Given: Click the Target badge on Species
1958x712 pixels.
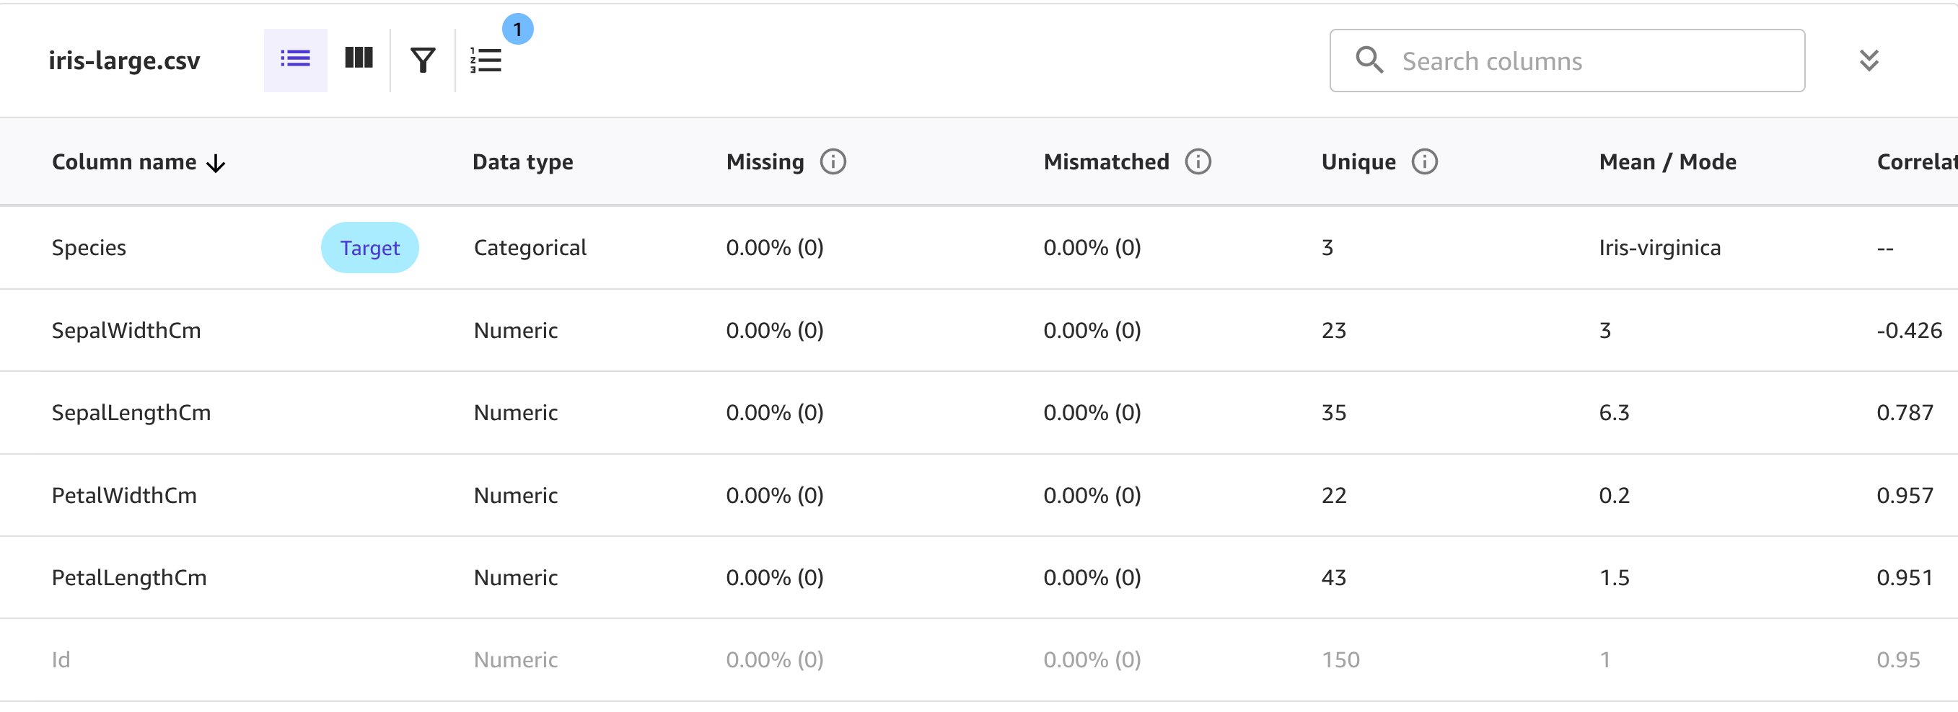Looking at the screenshot, I should click(x=369, y=247).
